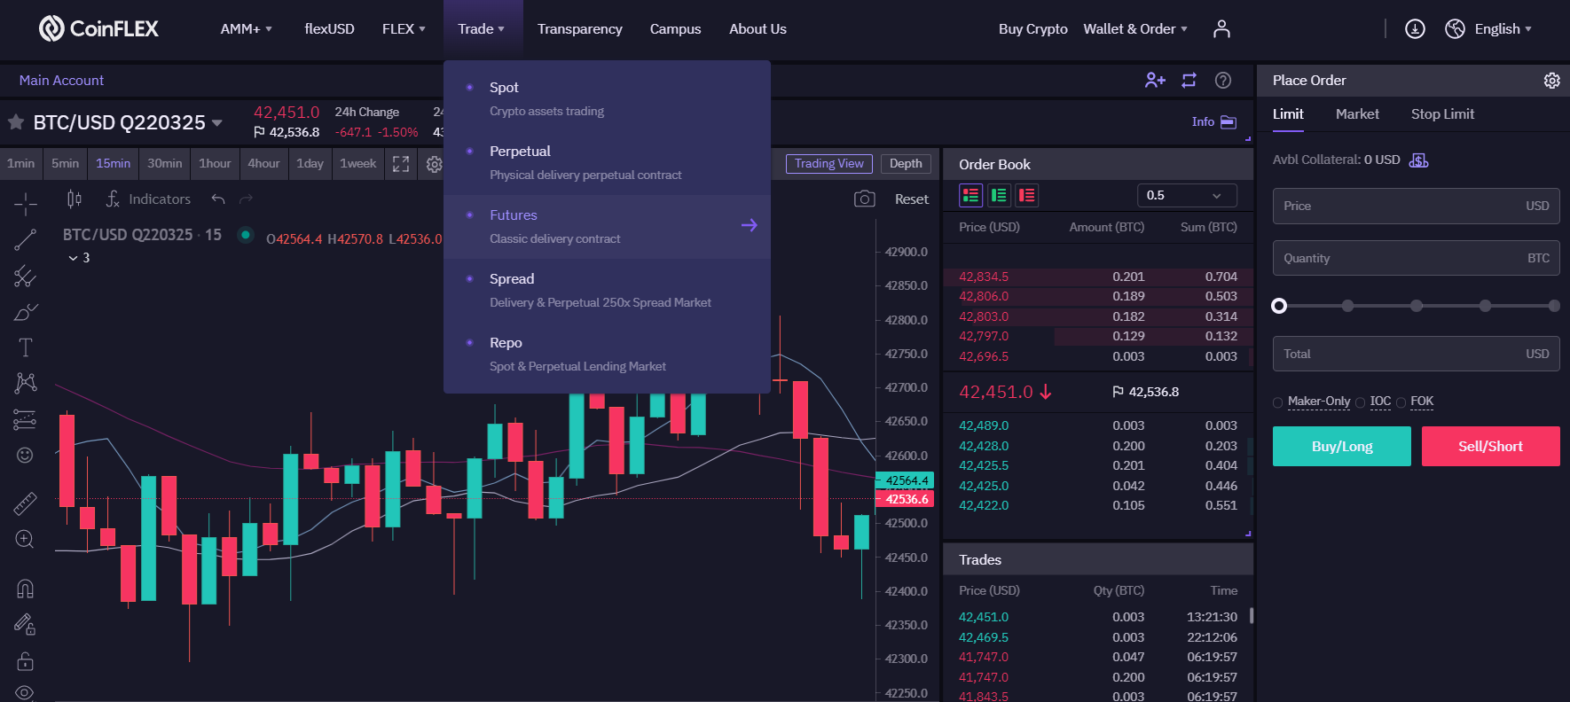Switch to the Stop Limit tab
The width and height of the screenshot is (1570, 702).
pos(1442,114)
